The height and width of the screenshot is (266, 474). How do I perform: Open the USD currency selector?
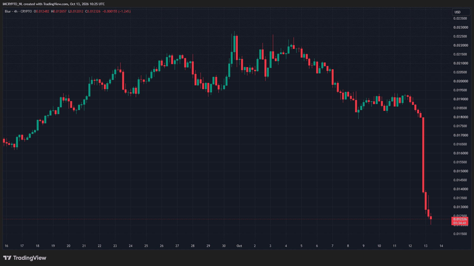point(461,12)
